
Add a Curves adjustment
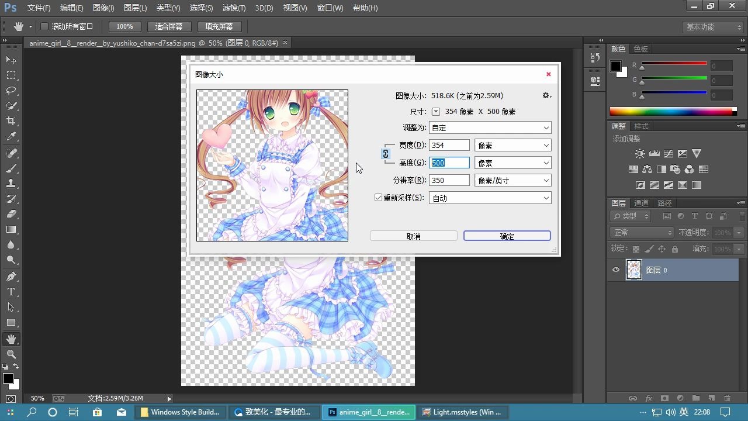[x=668, y=154]
